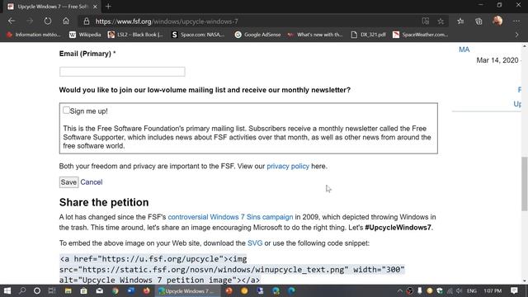Reload the page with the refresh icon

[x=48, y=21]
